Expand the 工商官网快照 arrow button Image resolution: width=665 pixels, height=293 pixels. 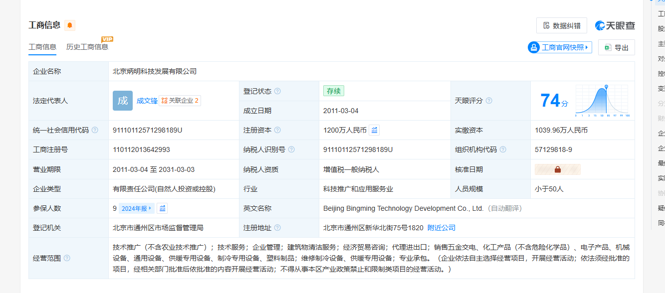tap(587, 47)
